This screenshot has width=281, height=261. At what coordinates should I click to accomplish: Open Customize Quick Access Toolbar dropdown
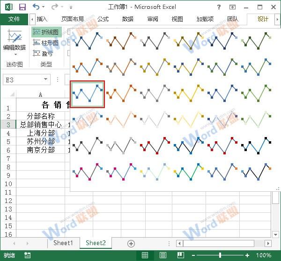pos(71,7)
